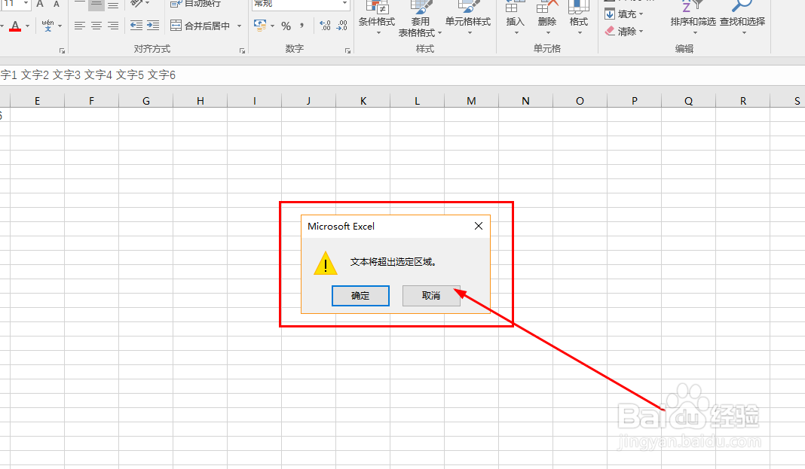Apply percent style to cells
The height and width of the screenshot is (469, 805).
tap(286, 26)
